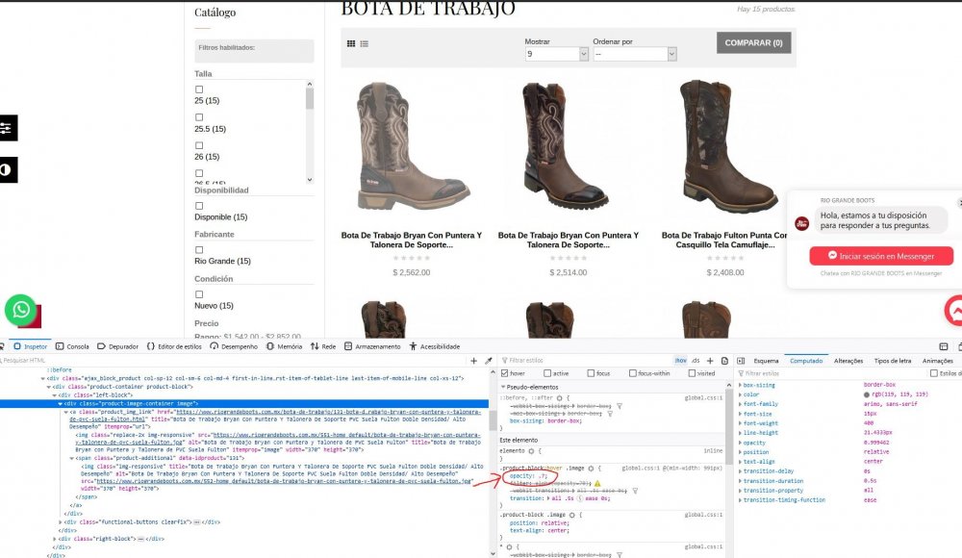
Task: Open WhatsApp chat bubble
Action: coord(21,310)
